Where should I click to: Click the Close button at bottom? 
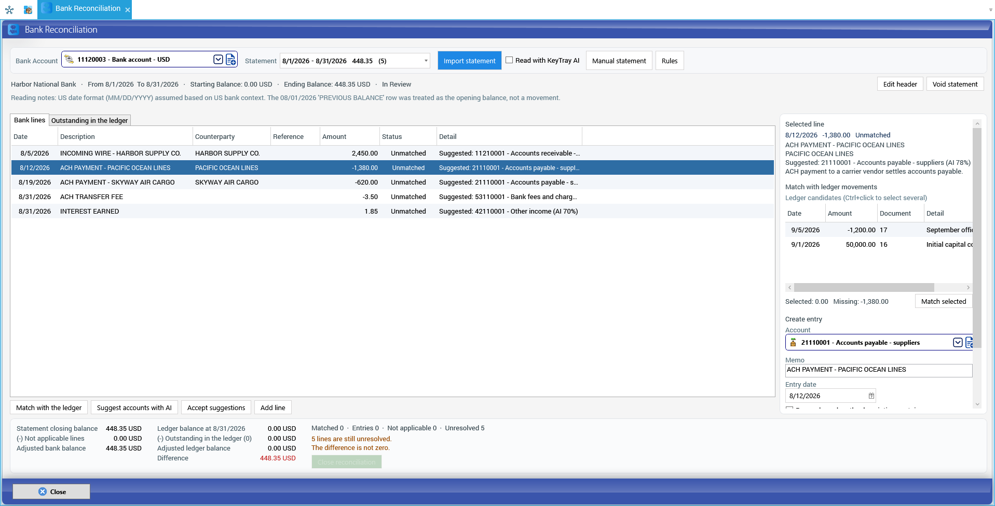(x=51, y=491)
